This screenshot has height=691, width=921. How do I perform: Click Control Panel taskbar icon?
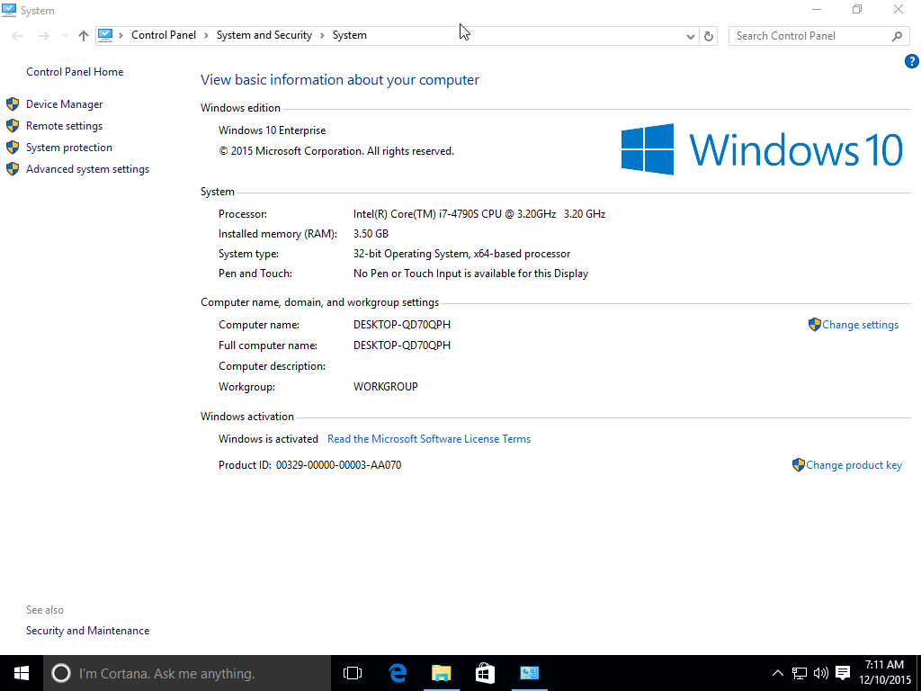pos(529,673)
